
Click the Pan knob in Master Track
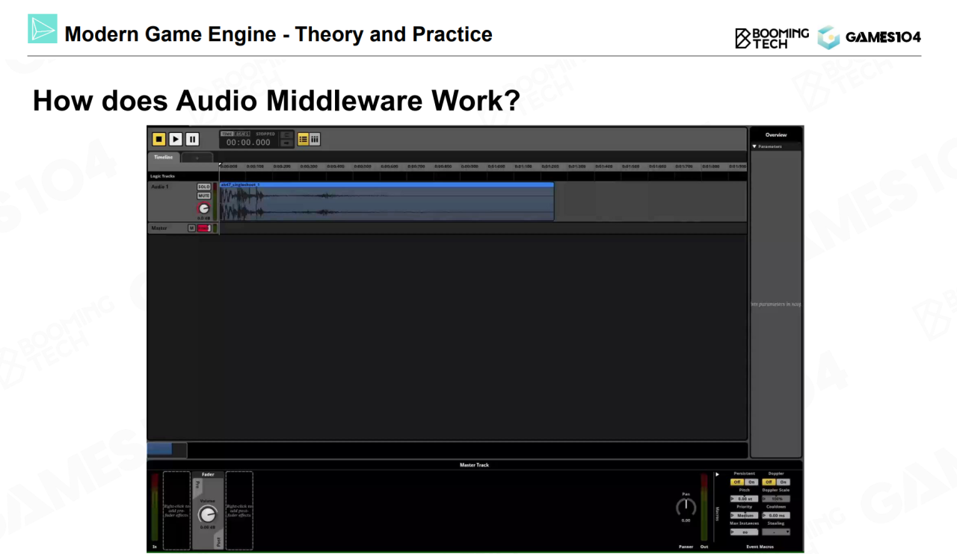[x=686, y=507]
